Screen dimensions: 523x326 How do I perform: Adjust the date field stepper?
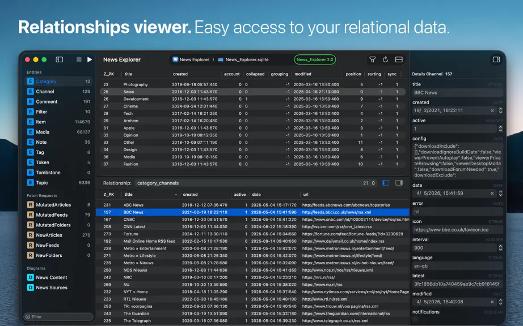(500, 193)
